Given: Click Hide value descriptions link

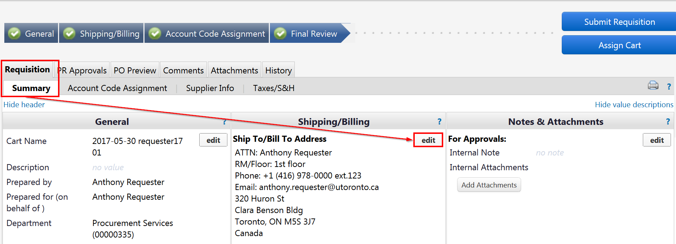Looking at the screenshot, I should (634, 105).
